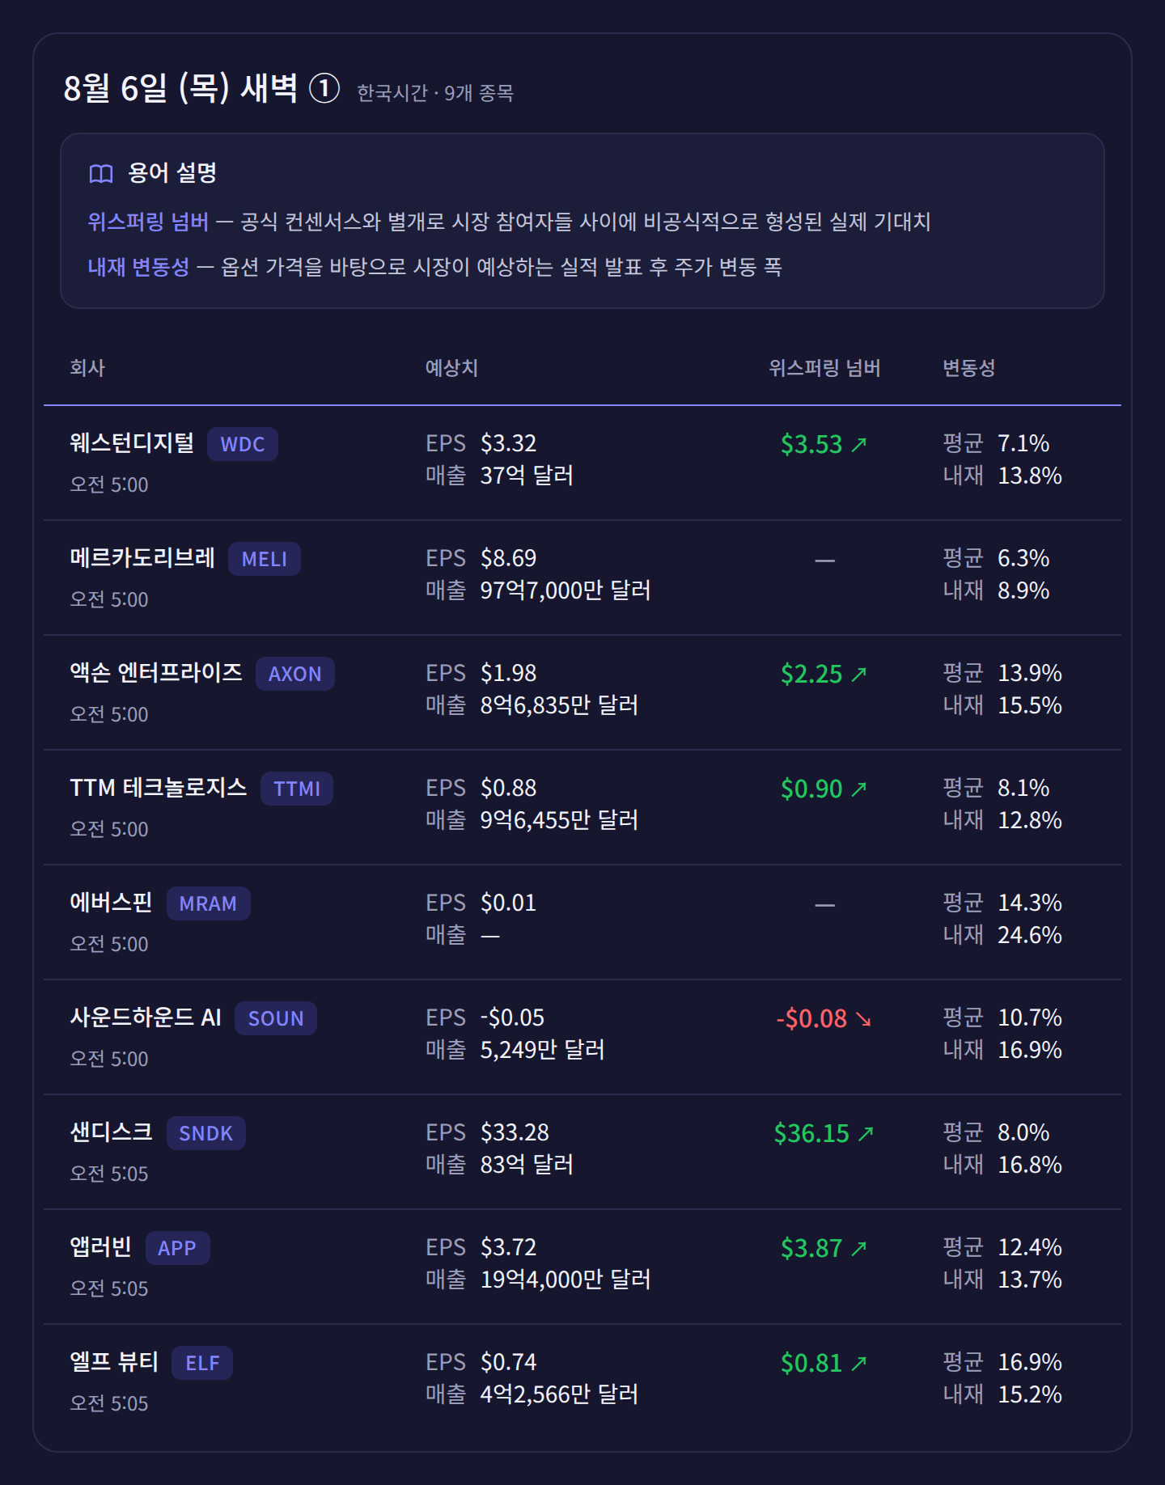Click green up arrow next to $36.15
1165x1485 pixels.
pos(866,1133)
